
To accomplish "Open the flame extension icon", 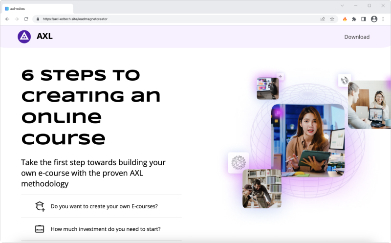I will click(345, 19).
